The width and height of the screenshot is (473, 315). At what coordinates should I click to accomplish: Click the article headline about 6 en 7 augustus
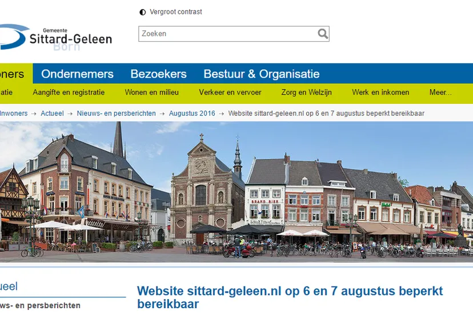tap(290, 297)
